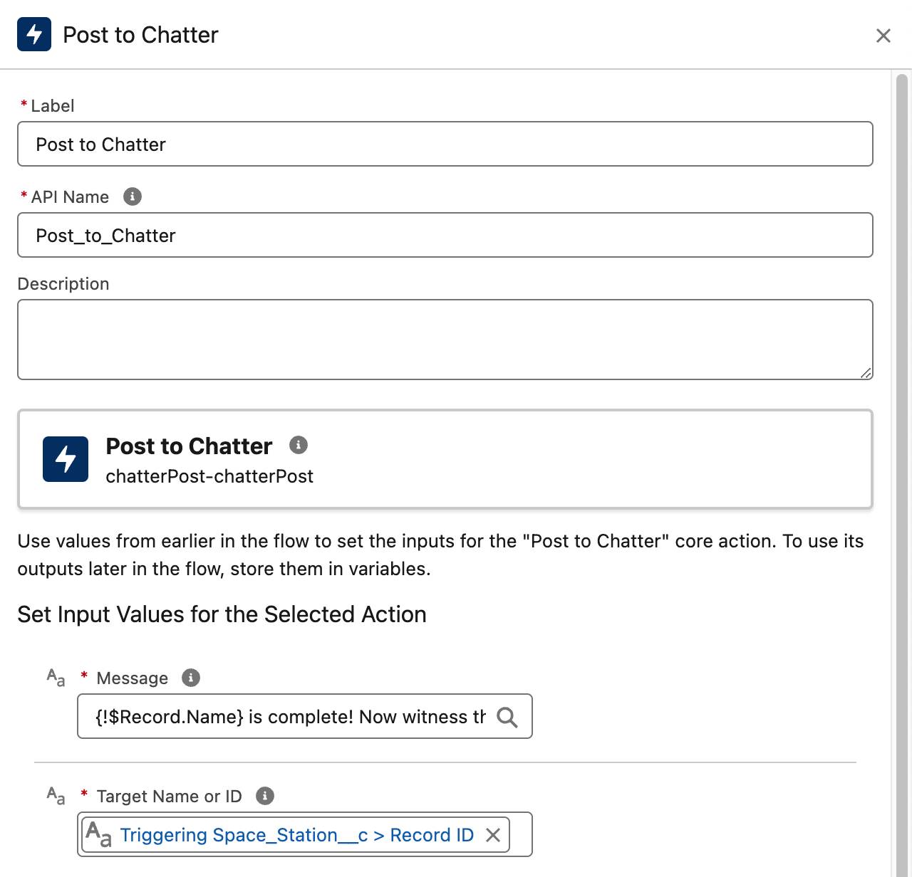The image size is (912, 877).
Task: Click the API Name field caption
Action: (x=70, y=196)
